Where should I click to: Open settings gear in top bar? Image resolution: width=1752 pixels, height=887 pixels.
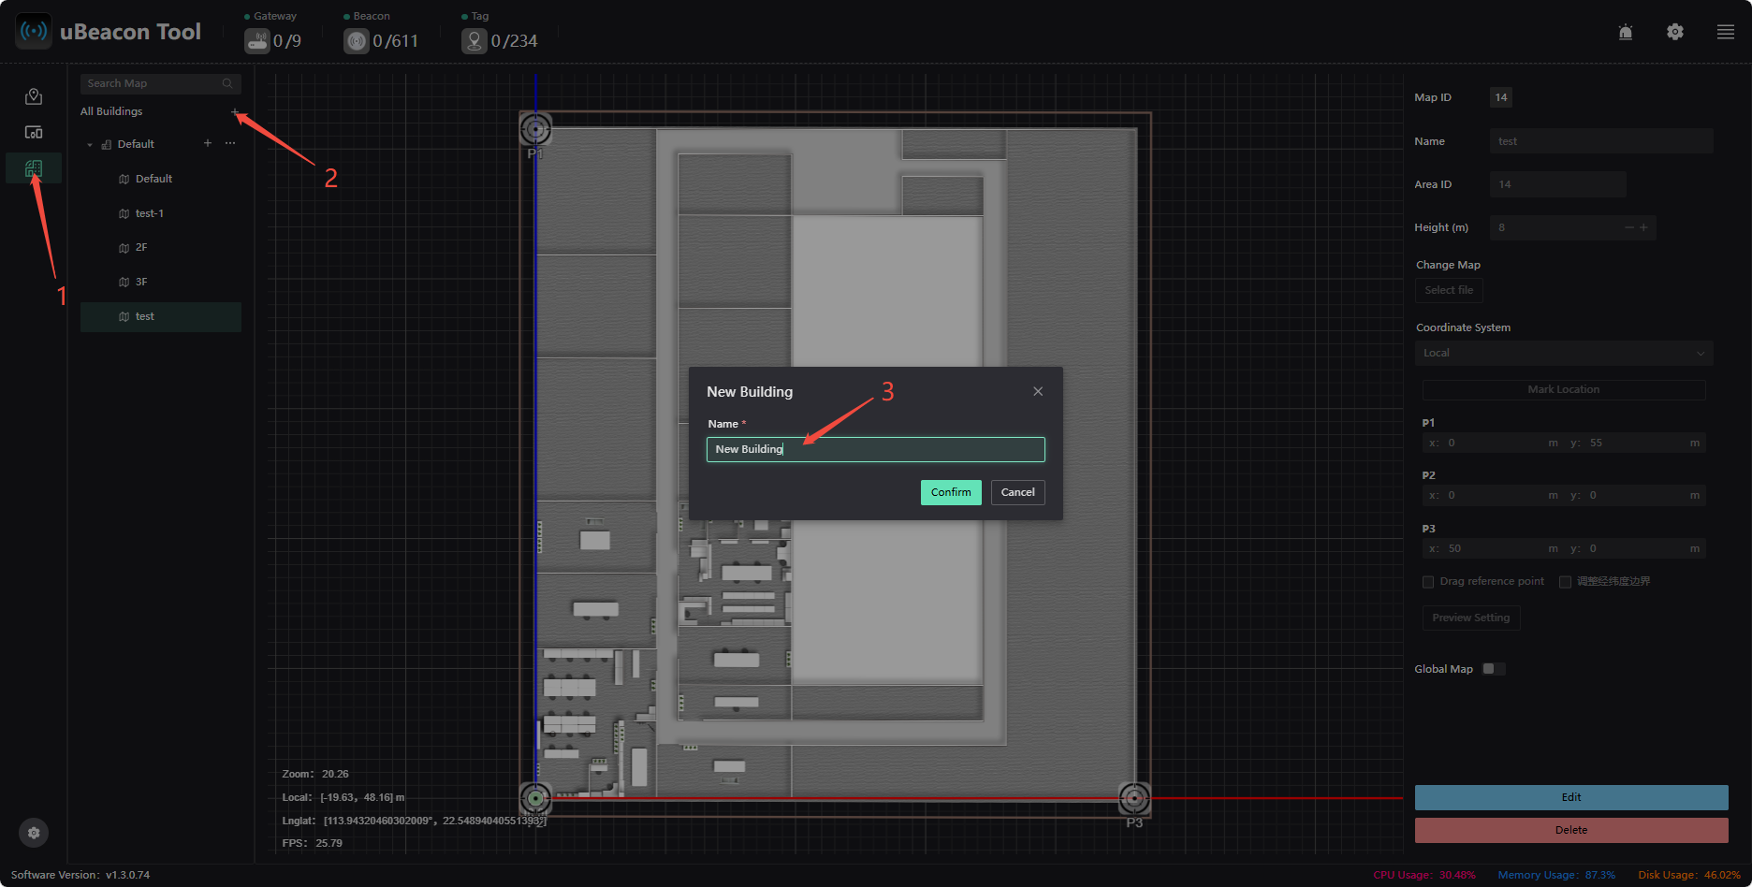coord(1675,32)
